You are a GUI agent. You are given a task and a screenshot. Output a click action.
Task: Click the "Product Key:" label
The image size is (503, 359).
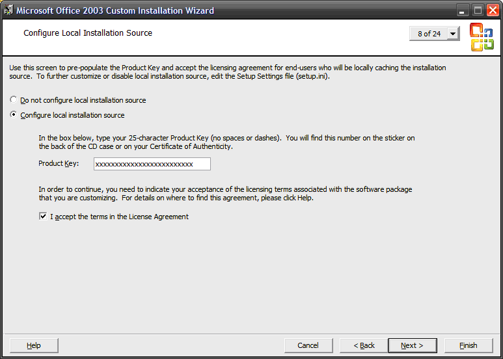(x=59, y=164)
